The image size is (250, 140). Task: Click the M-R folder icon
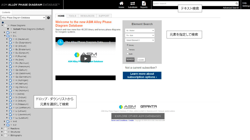(x=8, y=121)
